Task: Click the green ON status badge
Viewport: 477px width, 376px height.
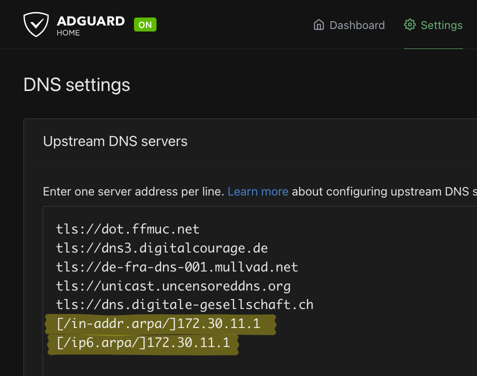Action: (x=145, y=24)
